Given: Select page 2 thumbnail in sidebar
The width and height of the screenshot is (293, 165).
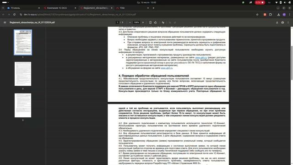Looking at the screenshot, I should pos(23,74).
